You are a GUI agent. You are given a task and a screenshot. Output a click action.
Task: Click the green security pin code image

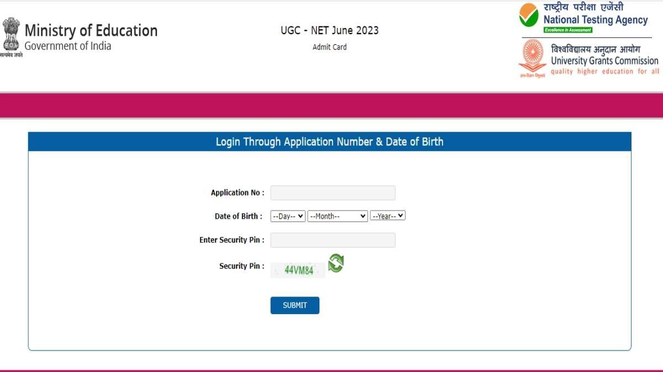tap(298, 269)
